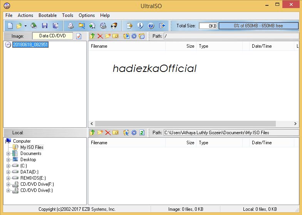The height and width of the screenshot is (215, 302).
Task: Click the Burn CD/DVD Image flame icon
Action: (x=114, y=25)
